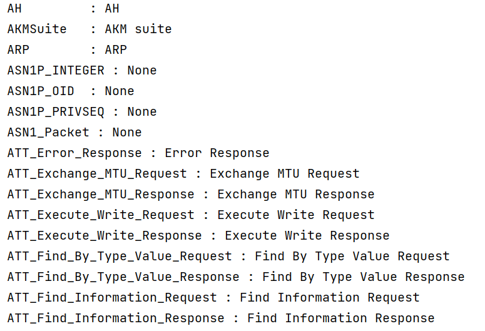Image resolution: width=485 pixels, height=331 pixels.
Task: Click the ARP class name
Action: [18, 50]
